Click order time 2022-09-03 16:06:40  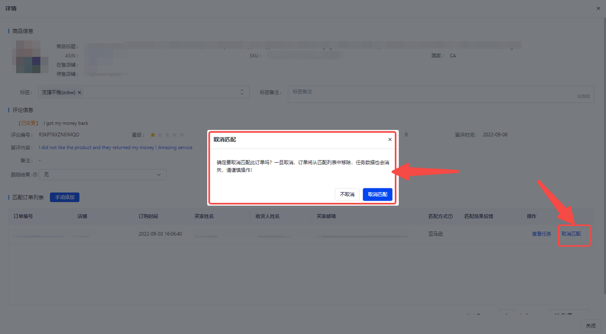click(160, 234)
